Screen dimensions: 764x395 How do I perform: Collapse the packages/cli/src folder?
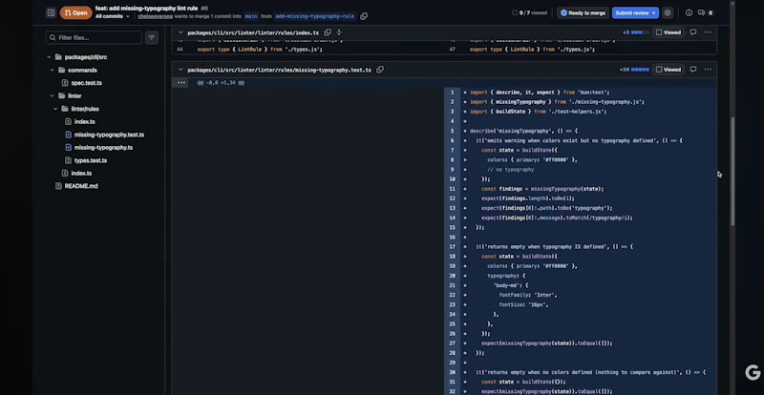coord(49,57)
